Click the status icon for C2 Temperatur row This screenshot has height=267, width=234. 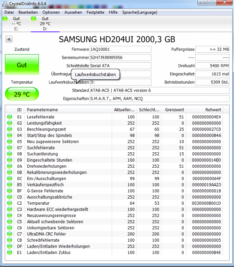pyautogui.click(x=10, y=203)
